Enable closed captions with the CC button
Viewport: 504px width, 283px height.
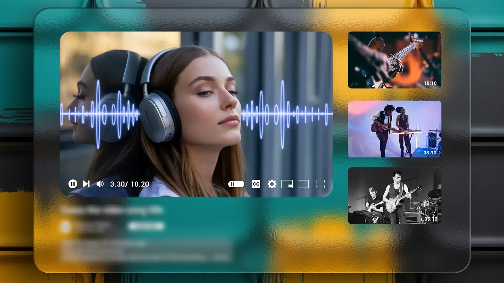(x=256, y=184)
